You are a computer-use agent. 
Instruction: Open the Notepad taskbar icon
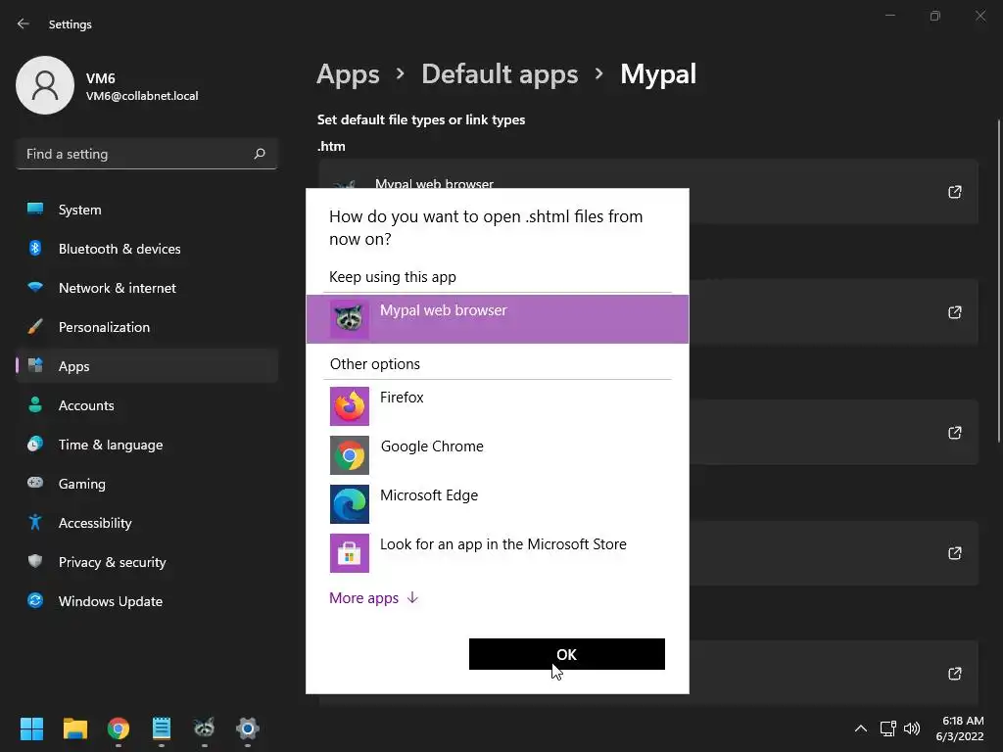(162, 728)
